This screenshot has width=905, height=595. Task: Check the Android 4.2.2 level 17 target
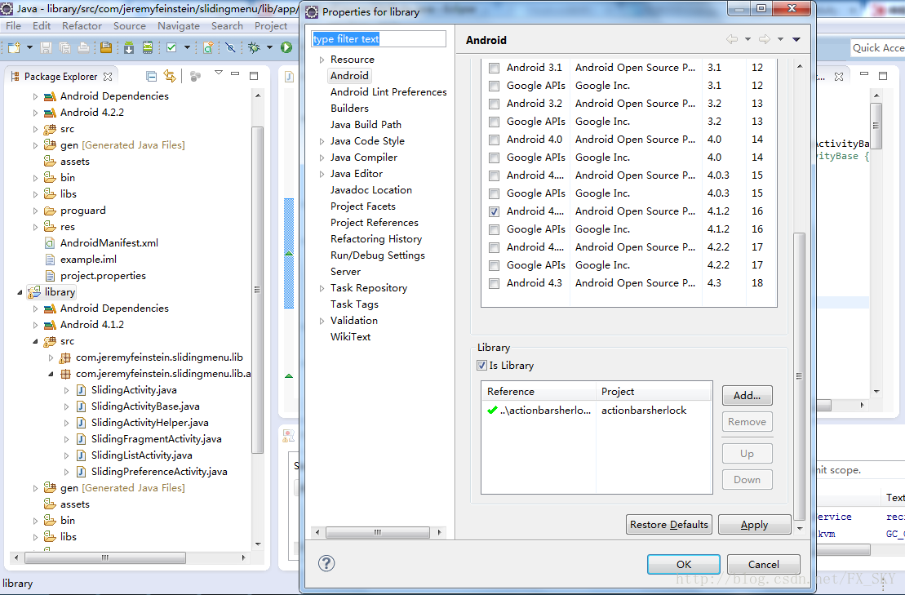494,247
